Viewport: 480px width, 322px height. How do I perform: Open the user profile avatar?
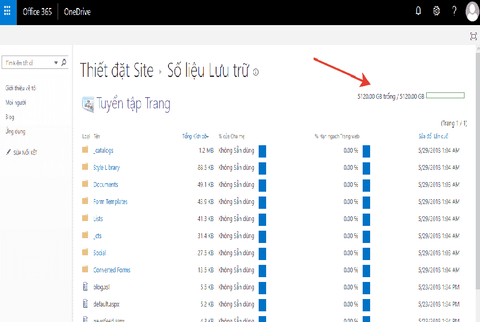point(472,11)
